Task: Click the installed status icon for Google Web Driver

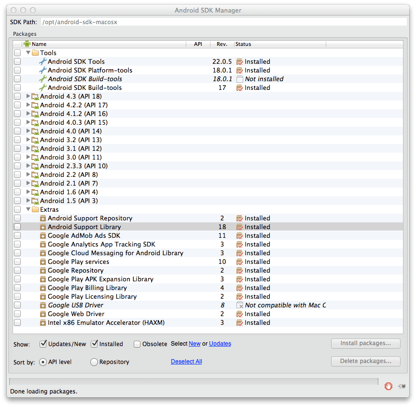Action: 239,314
